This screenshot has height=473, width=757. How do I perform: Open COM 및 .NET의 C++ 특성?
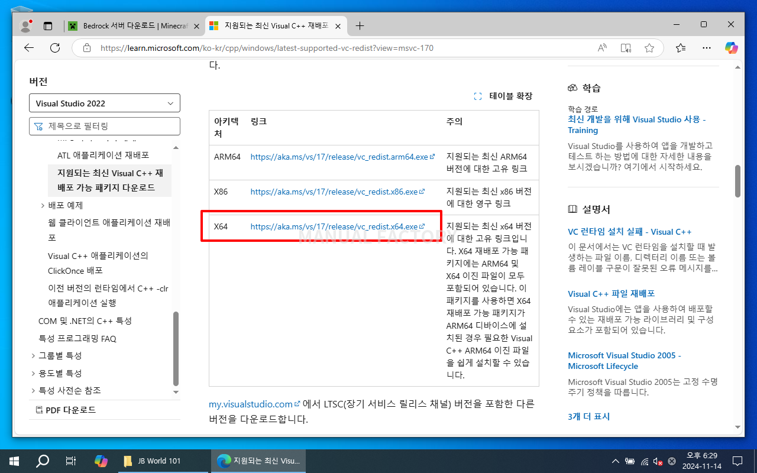coord(85,321)
